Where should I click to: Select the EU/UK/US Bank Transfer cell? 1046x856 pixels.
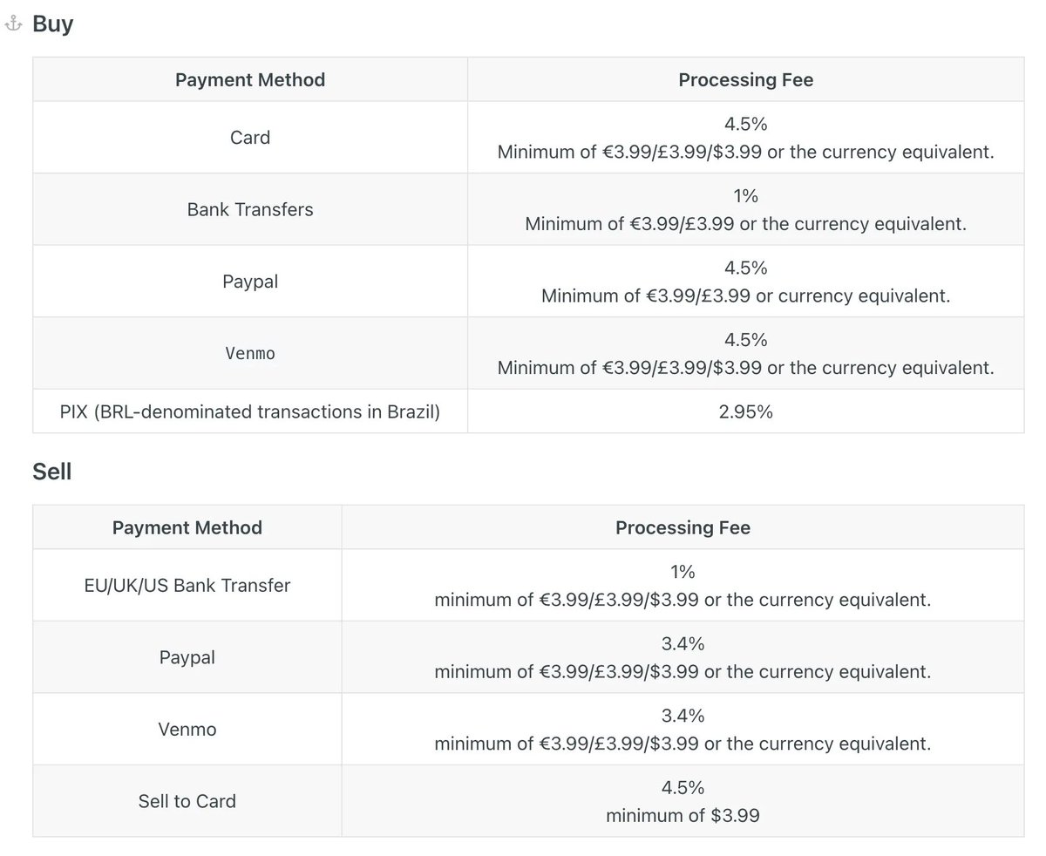coord(187,585)
